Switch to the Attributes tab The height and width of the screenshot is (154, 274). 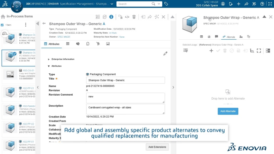pyautogui.click(x=52, y=44)
